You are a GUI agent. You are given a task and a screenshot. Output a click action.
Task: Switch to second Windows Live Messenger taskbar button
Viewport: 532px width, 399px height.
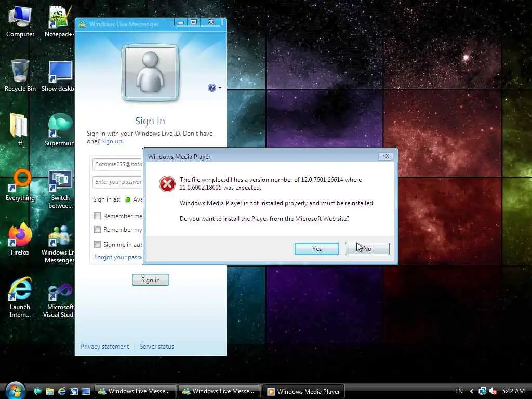219,391
